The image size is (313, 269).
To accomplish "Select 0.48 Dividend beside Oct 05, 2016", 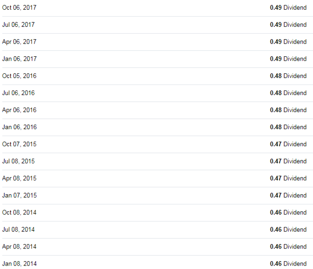I will [288, 76].
